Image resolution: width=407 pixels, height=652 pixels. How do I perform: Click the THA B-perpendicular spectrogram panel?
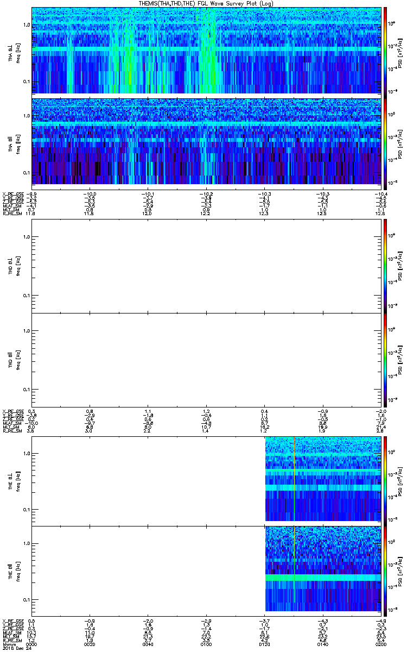click(x=206, y=51)
